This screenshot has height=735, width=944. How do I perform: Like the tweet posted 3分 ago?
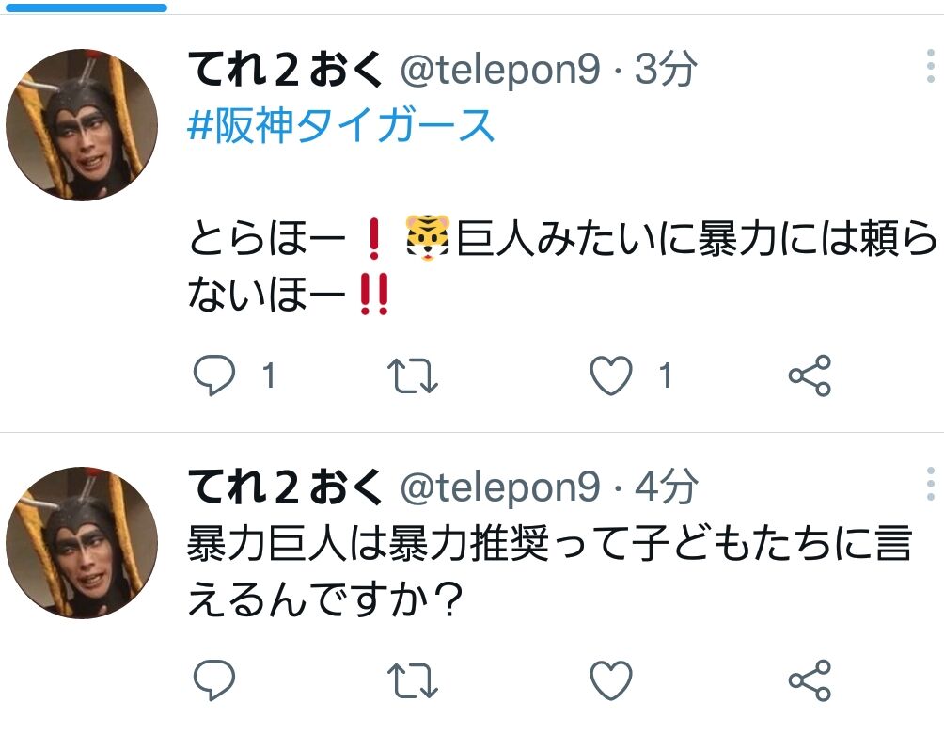[611, 375]
